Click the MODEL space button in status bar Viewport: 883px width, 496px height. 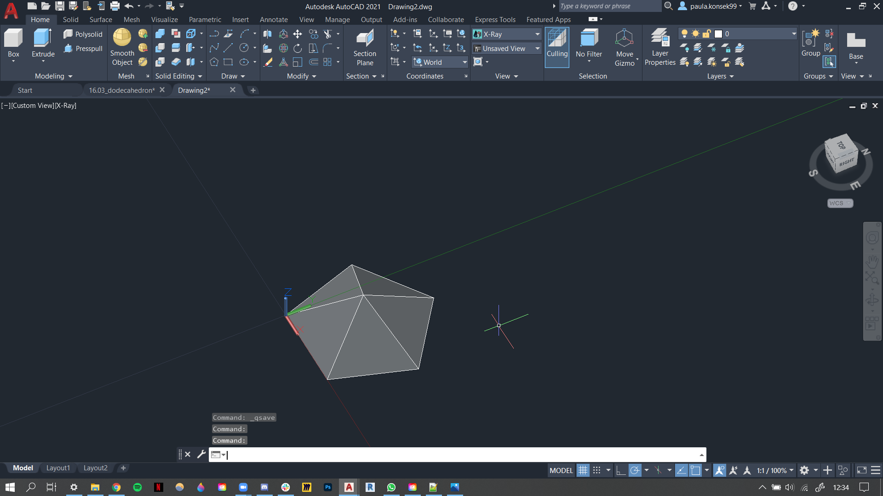coord(561,470)
